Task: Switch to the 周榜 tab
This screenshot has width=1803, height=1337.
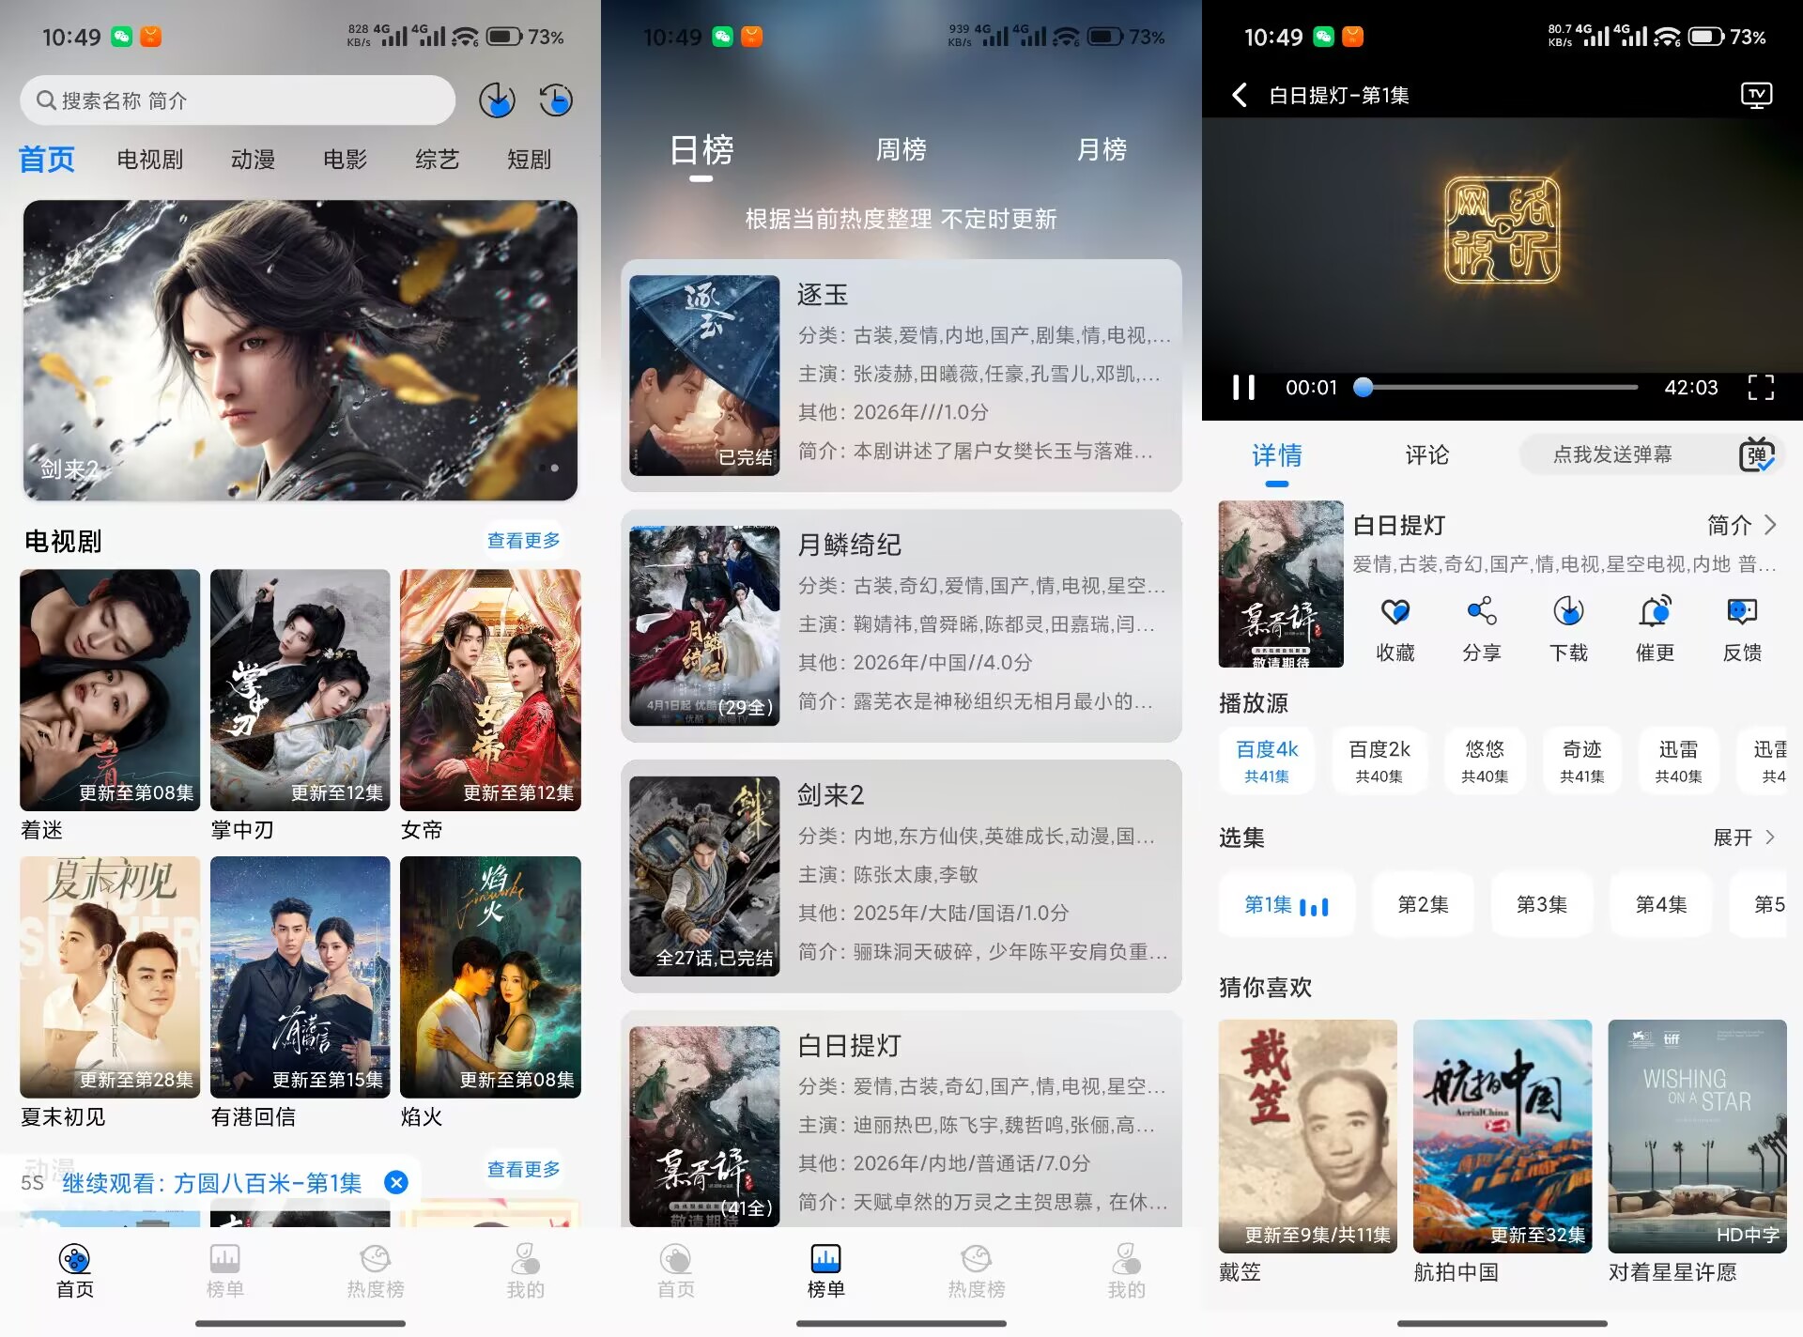Action: (903, 150)
